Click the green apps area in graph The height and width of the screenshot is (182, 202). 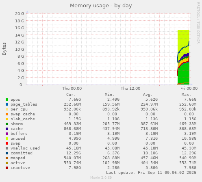pyautogui.click(x=184, y=74)
